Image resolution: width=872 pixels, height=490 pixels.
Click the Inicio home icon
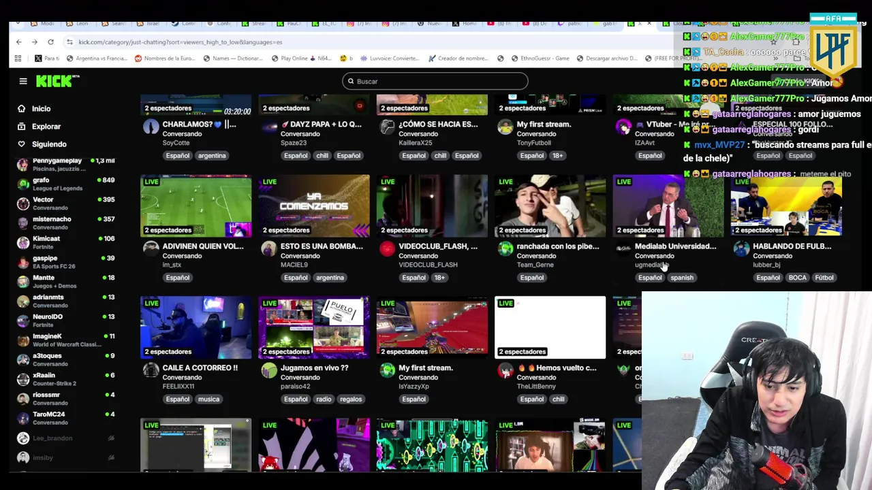click(x=21, y=109)
